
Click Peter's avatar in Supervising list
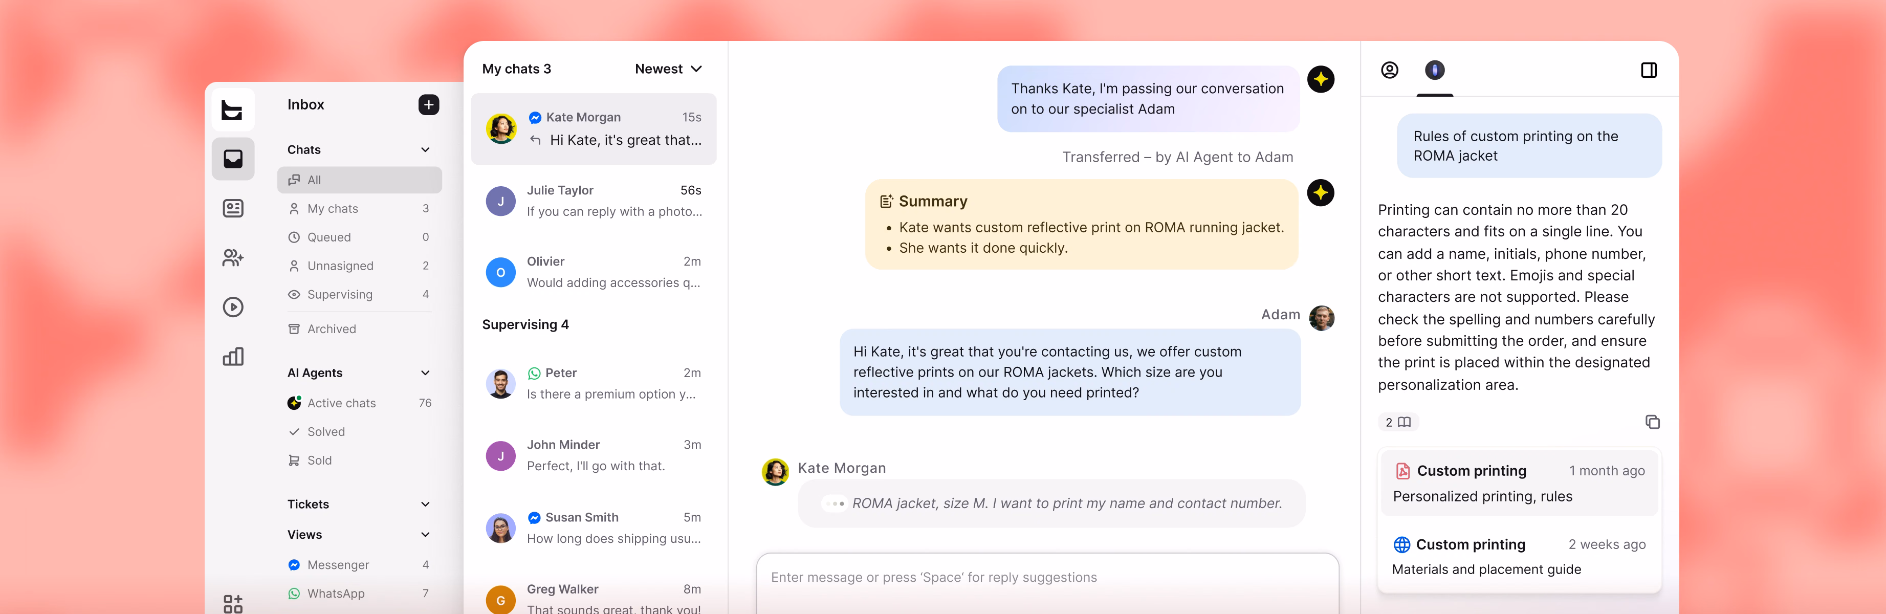[501, 383]
